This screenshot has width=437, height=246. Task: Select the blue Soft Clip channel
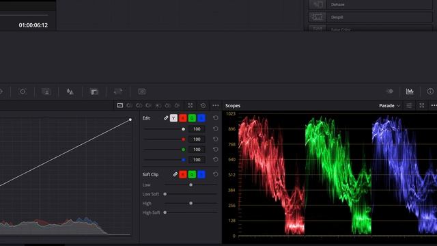201,174
